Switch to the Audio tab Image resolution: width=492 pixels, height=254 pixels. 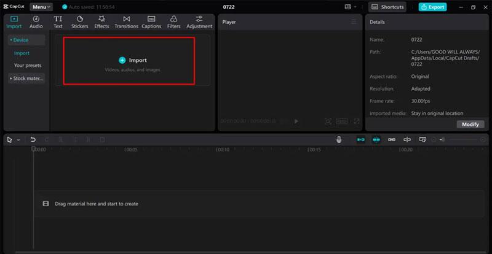tap(36, 22)
